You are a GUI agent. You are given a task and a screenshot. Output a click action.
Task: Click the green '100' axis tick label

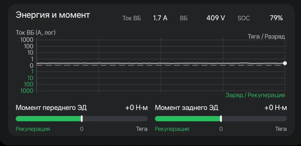tap(28, 84)
